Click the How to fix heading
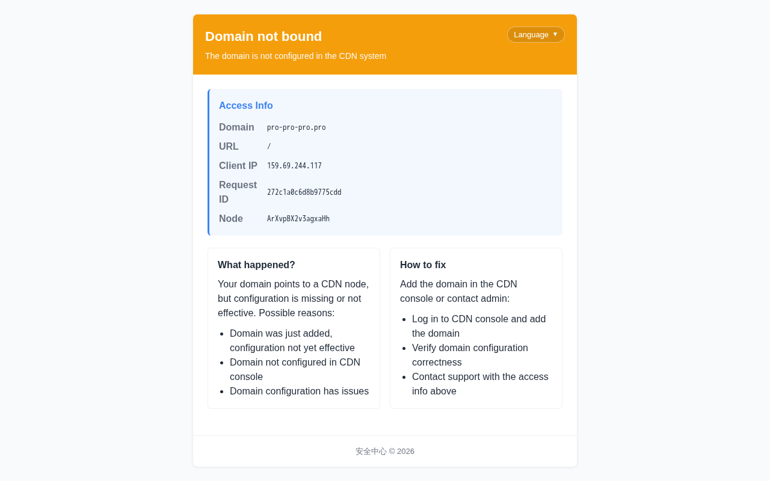770x481 pixels. click(423, 265)
